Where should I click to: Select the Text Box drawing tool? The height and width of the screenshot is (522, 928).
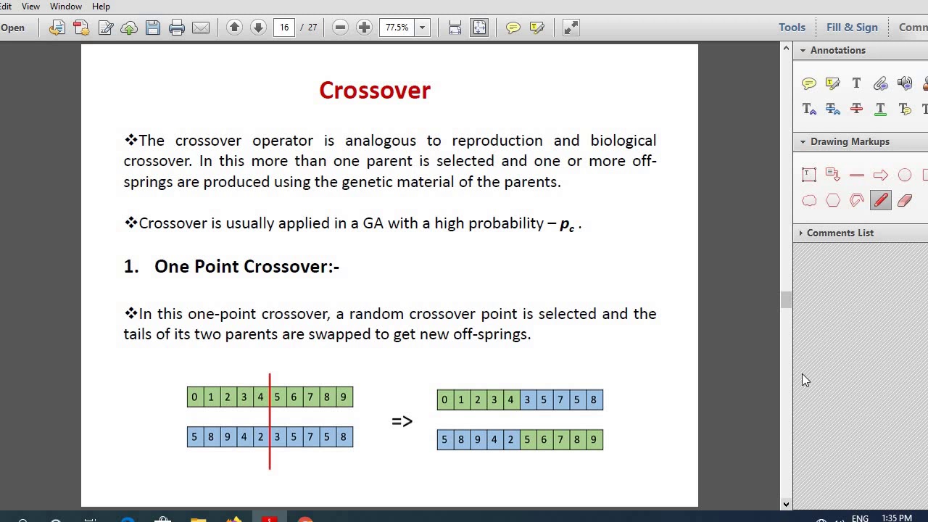[809, 175]
